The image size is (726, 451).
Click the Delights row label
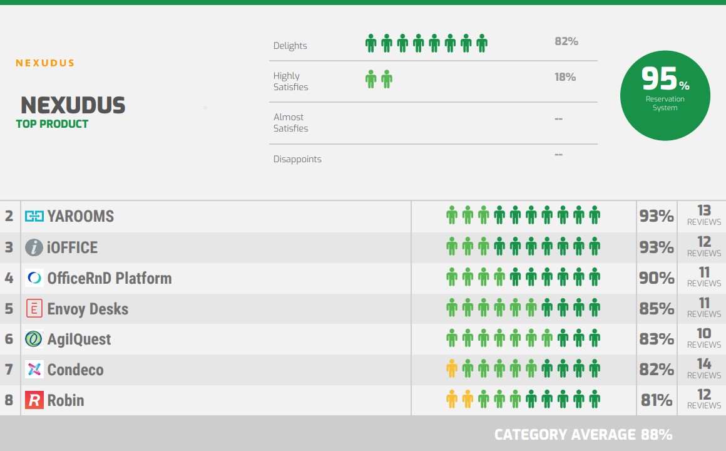290,46
